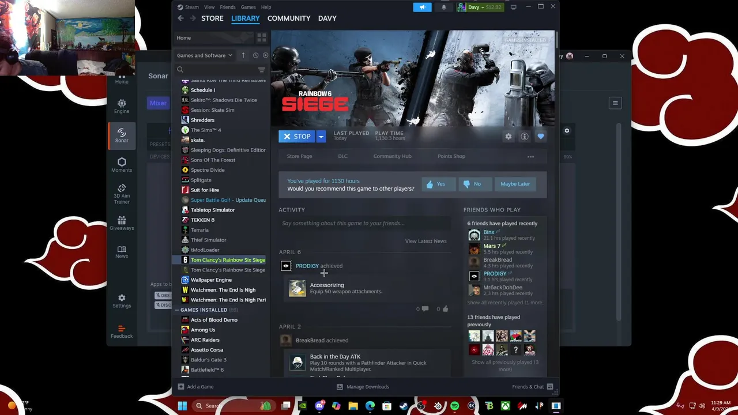
Task: Open Engine in the SteelSeries sidebar
Action: (122, 106)
